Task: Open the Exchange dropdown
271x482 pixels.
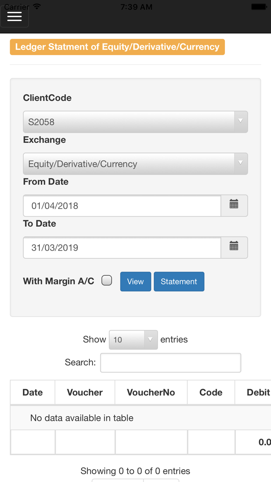Action: [x=135, y=164]
